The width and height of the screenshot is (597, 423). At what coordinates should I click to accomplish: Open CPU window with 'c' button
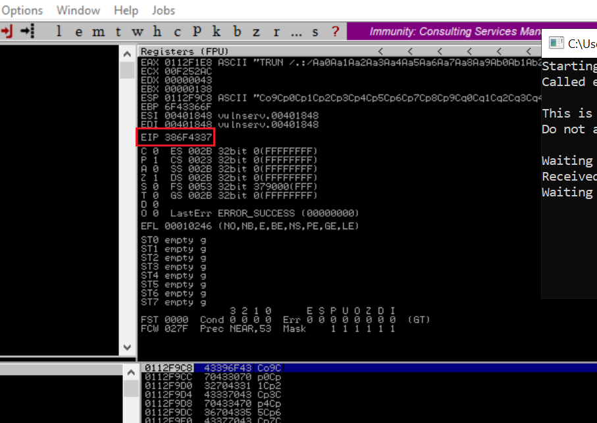pyautogui.click(x=177, y=31)
